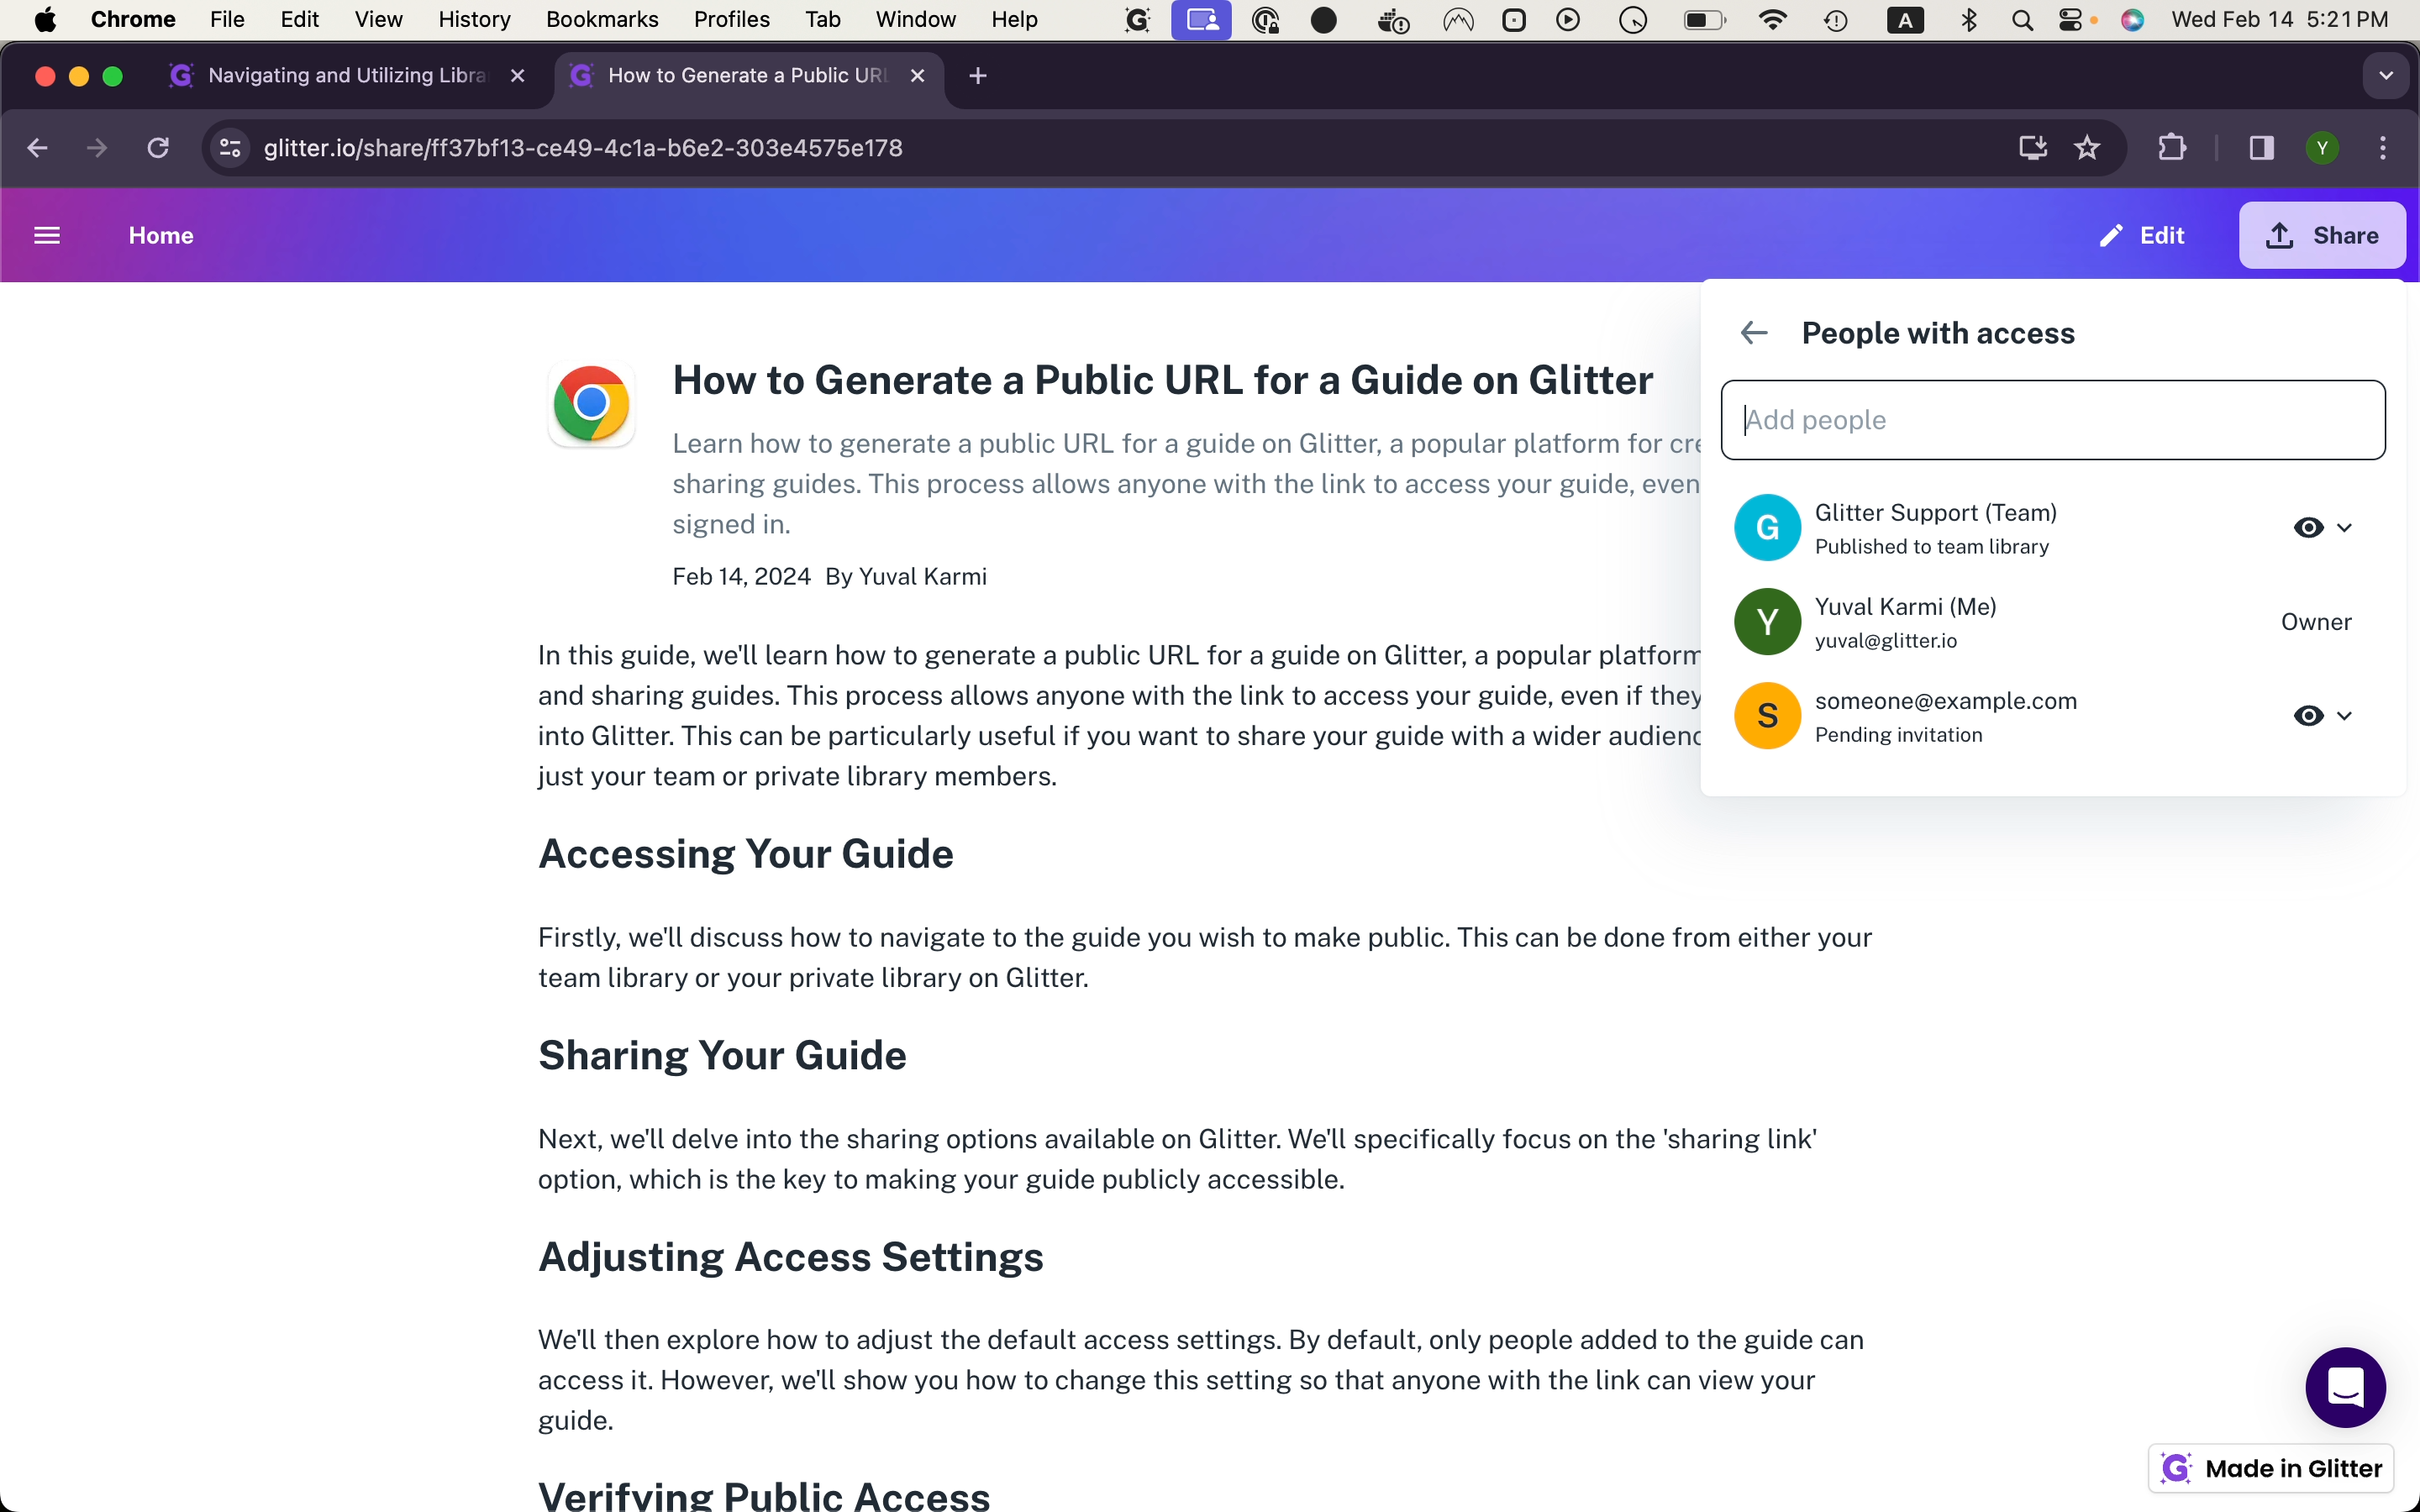This screenshot has width=2420, height=1512.
Task: Open tab search dropdown in Chrome
Action: [x=2386, y=76]
